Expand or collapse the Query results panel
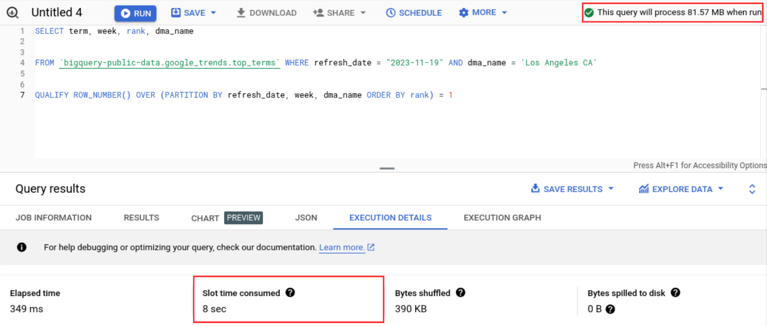The height and width of the screenshot is (326, 767). coord(752,189)
